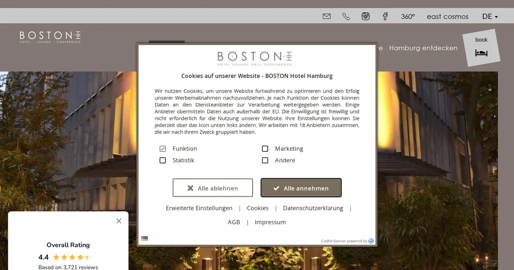
Task: Click the BOSTON hotel logo in header
Action: pos(50,37)
